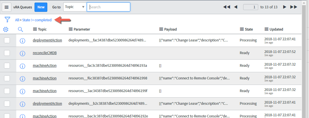Screen dimensions: 309x118
Task: Go to the first page arrow
Action: point(227,7)
